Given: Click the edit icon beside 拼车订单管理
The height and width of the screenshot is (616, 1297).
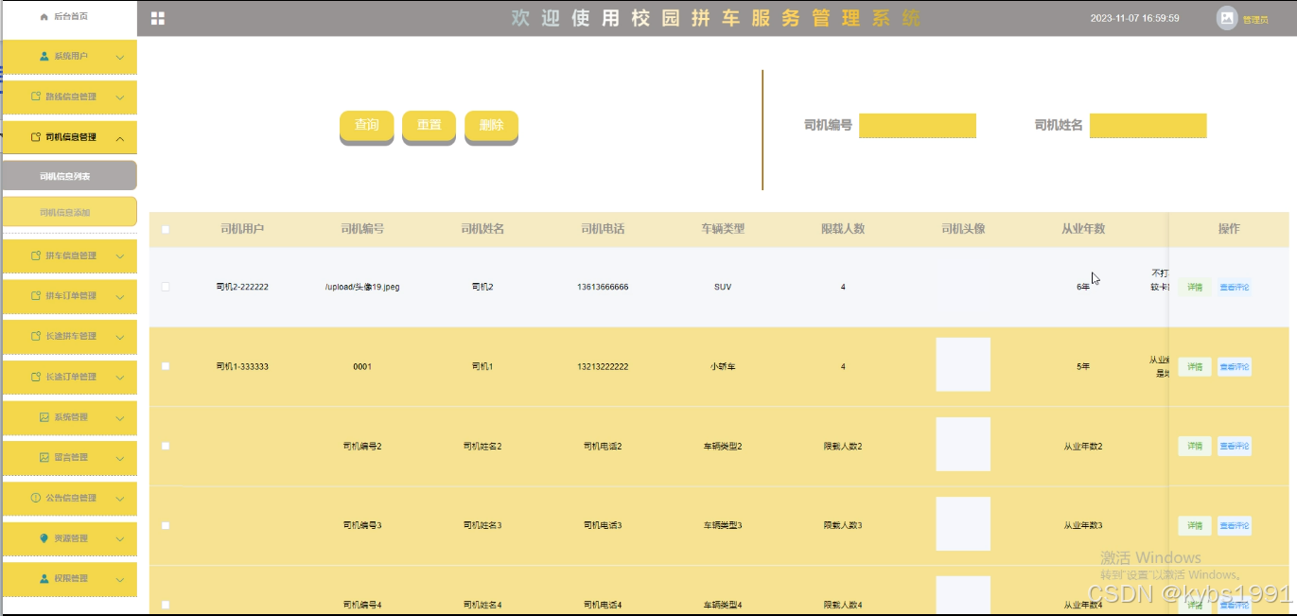Looking at the screenshot, I should pyautogui.click(x=36, y=296).
